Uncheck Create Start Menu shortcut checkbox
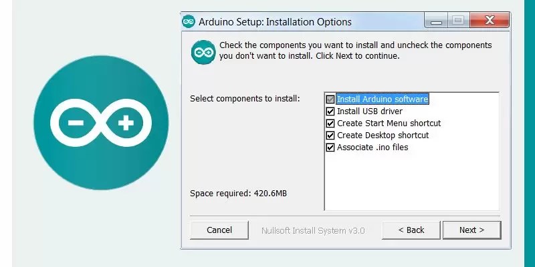Viewport: 535px width, 267px height. [x=330, y=123]
